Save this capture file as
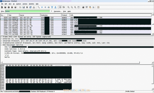Image resolution: width=154 pixels, height=93 pixels. coord(24,7)
